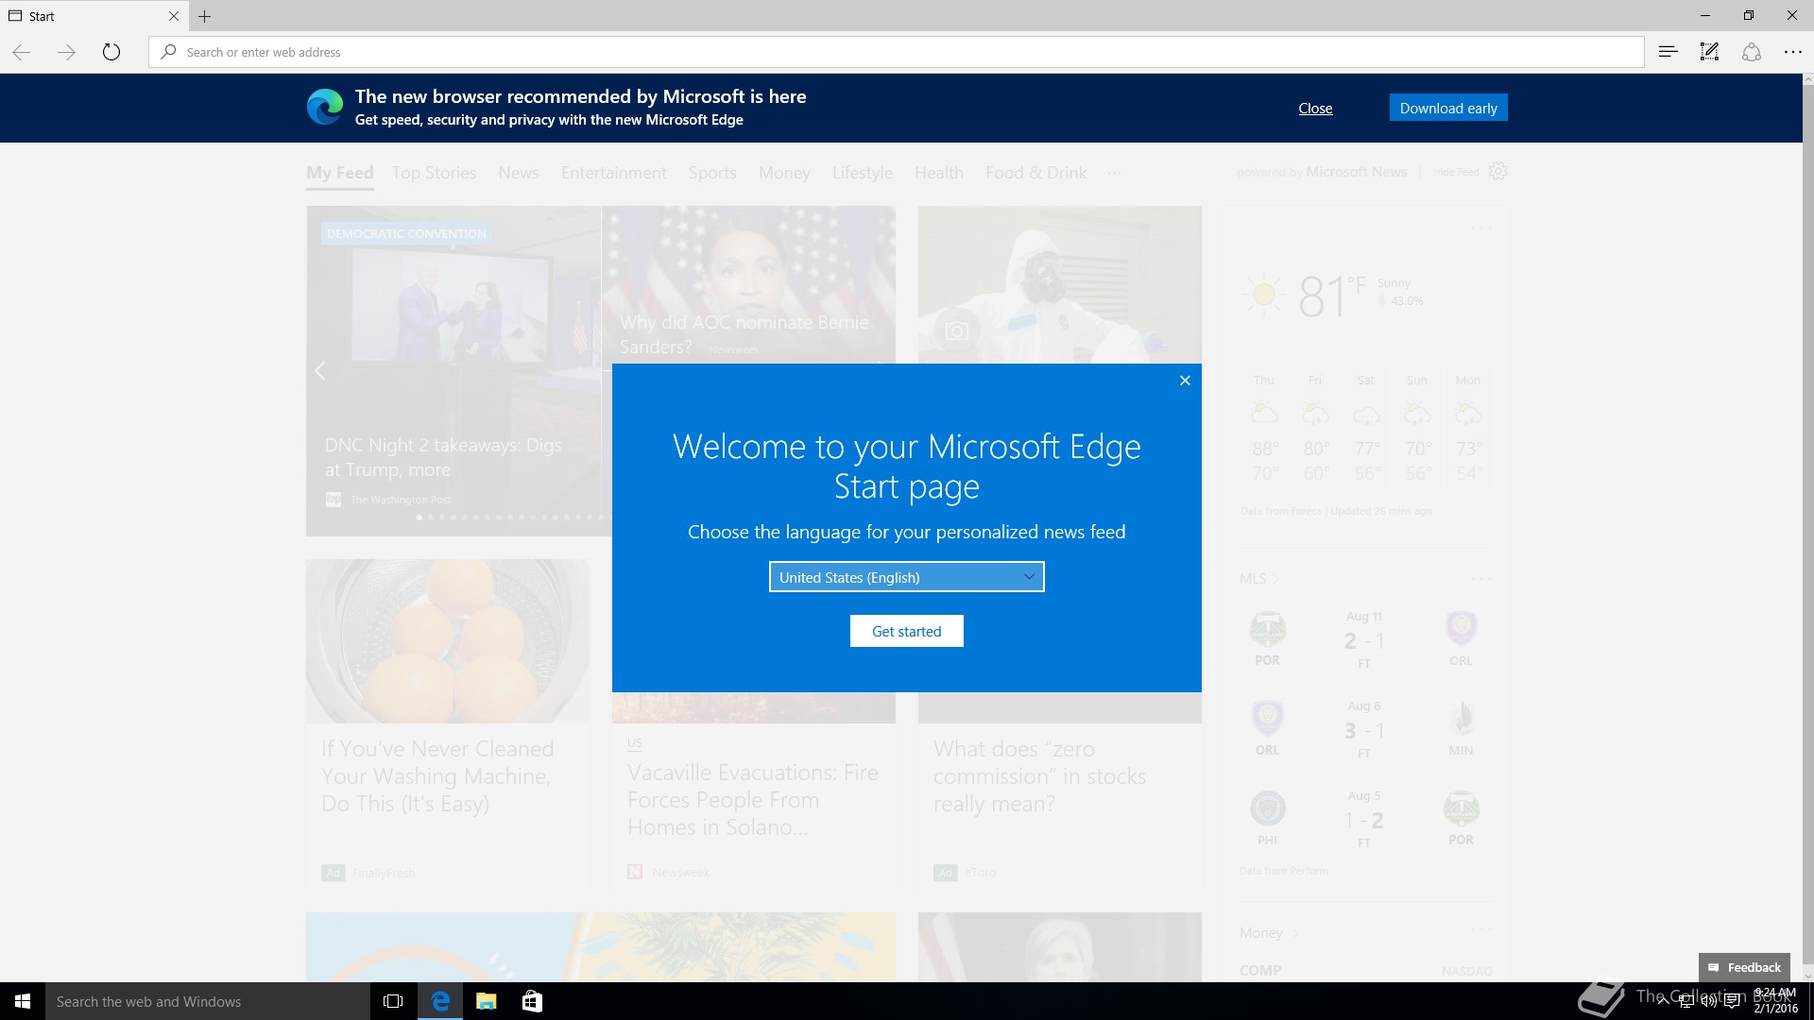
Task: Click the 81°F current temperature
Action: 1332,296
